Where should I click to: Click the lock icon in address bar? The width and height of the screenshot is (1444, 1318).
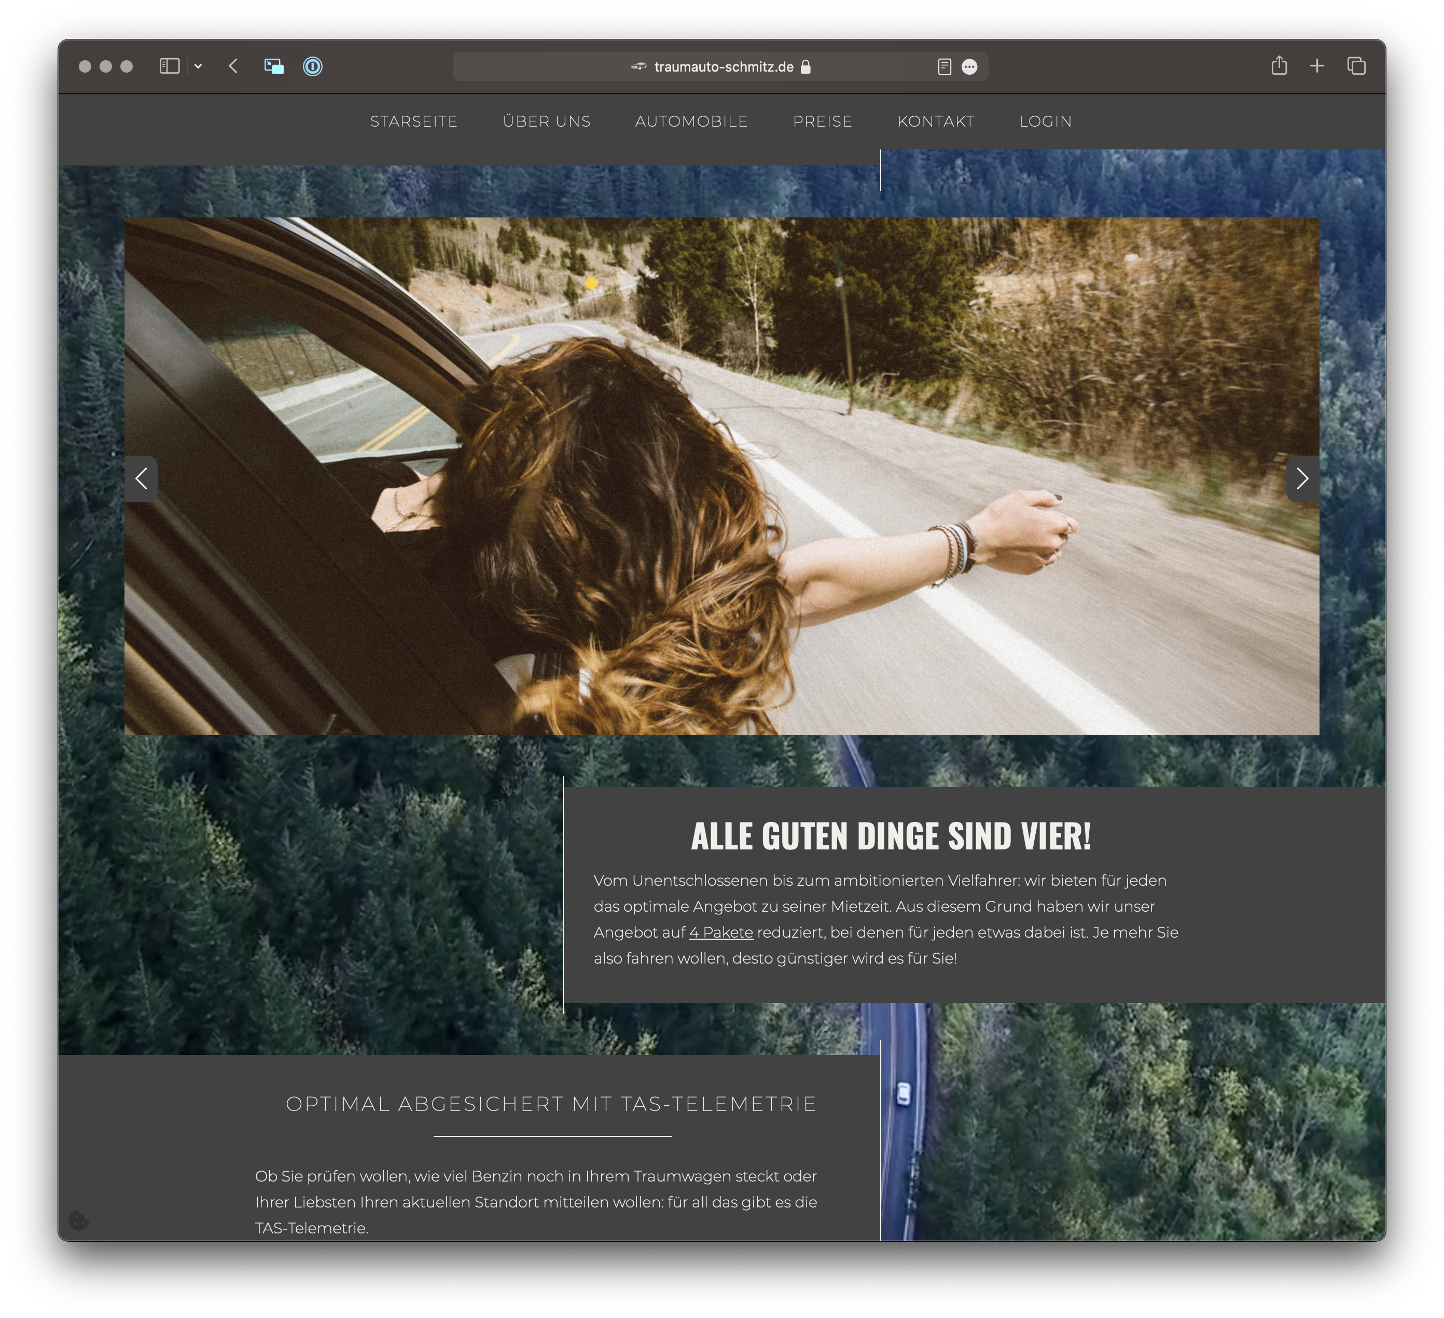click(x=806, y=66)
